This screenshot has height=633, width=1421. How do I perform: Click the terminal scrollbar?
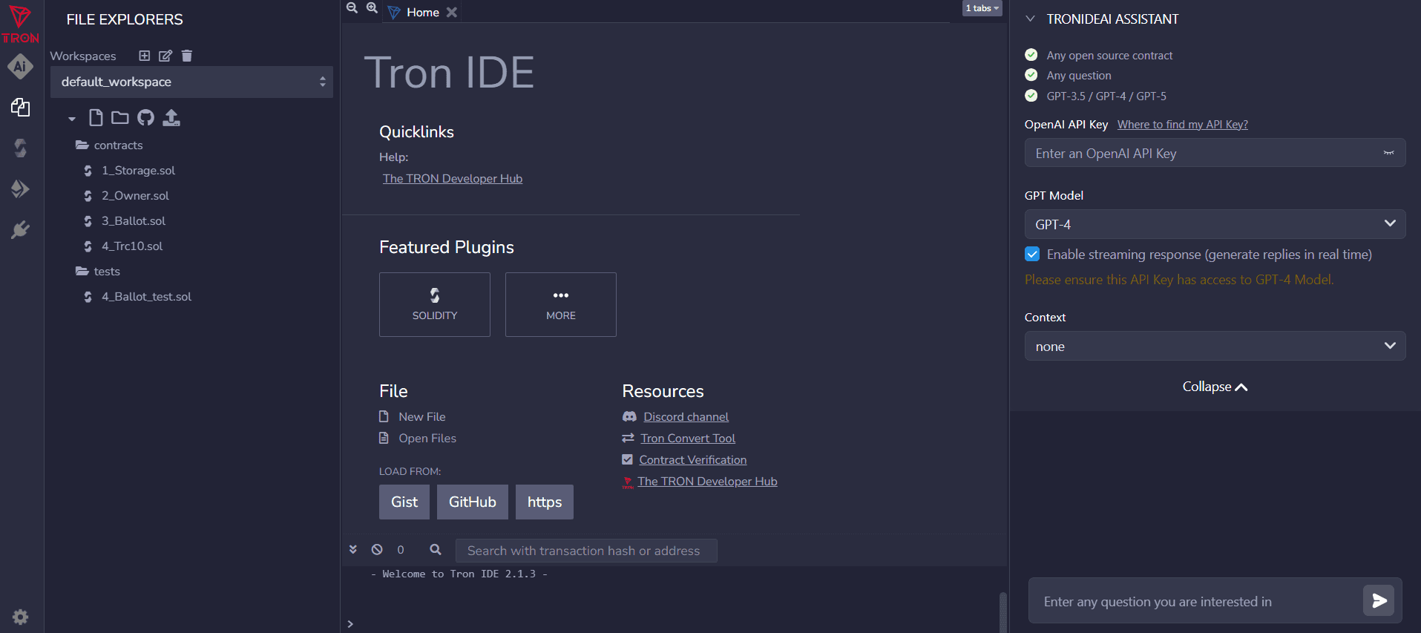pyautogui.click(x=1002, y=612)
